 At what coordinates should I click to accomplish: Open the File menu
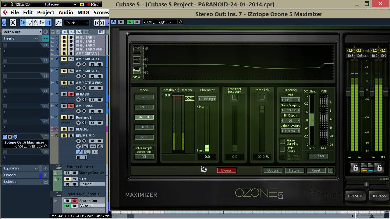(x=15, y=12)
